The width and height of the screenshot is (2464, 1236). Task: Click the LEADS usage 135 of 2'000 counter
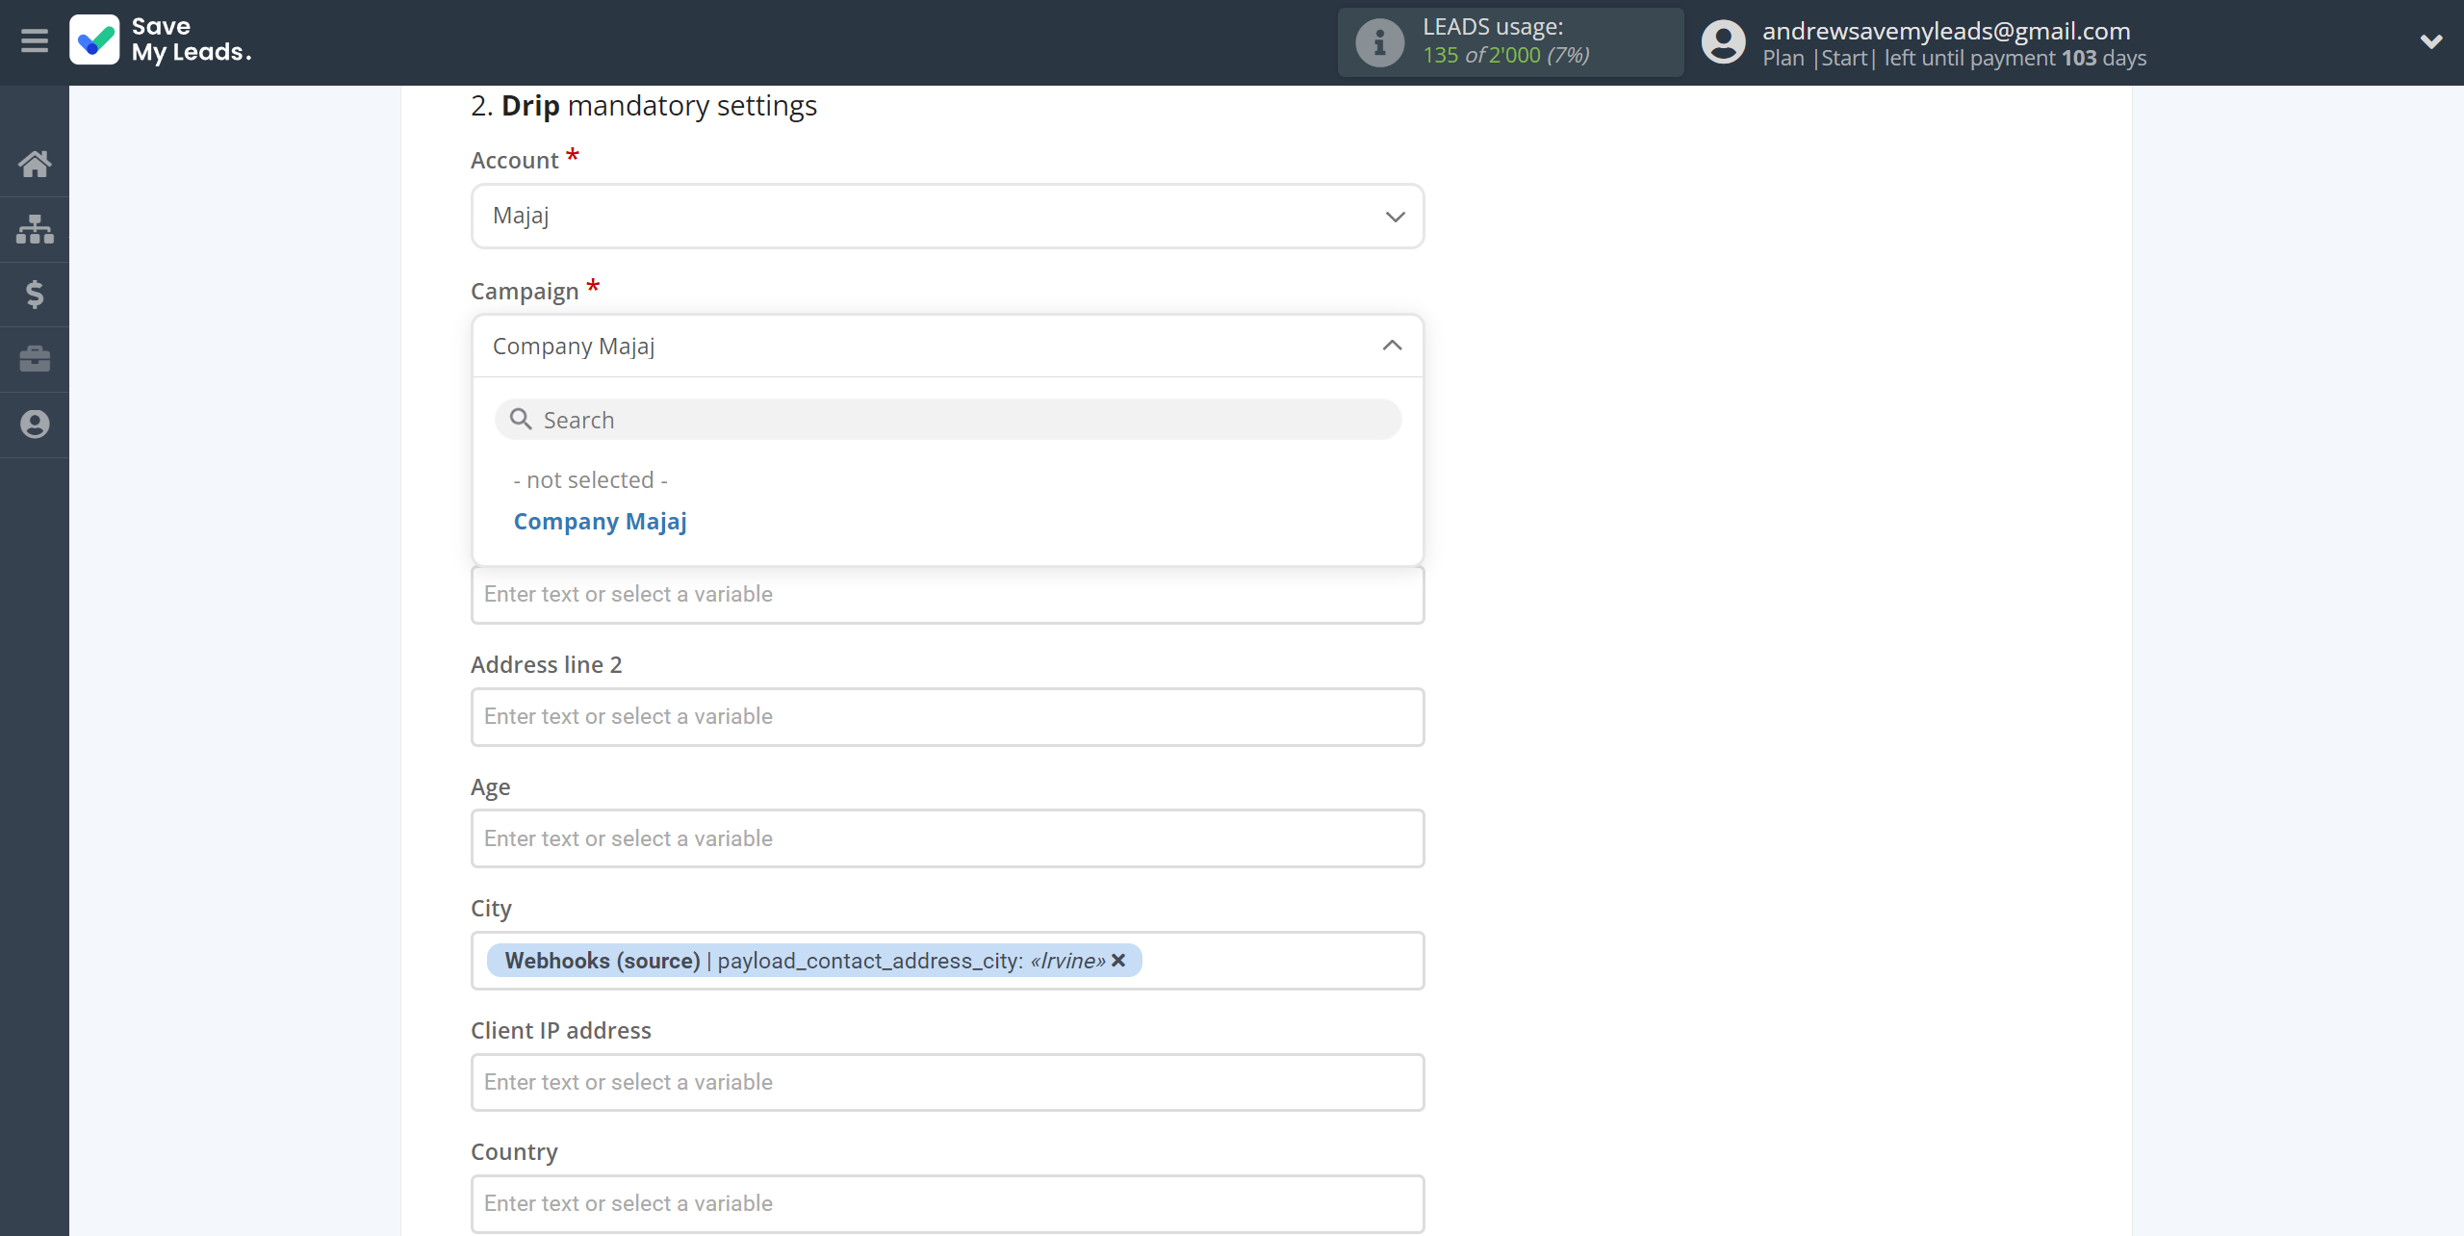pyautogui.click(x=1506, y=55)
